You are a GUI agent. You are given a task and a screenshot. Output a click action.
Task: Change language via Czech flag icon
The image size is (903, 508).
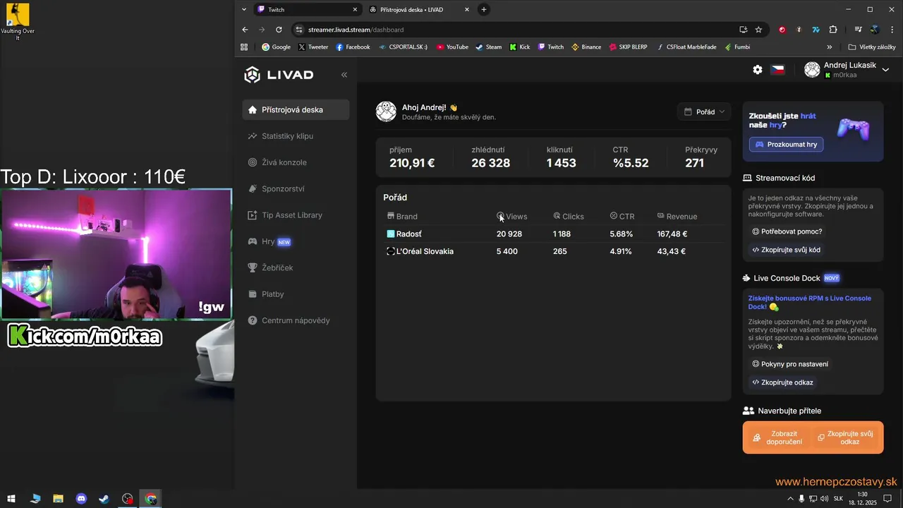[777, 70]
